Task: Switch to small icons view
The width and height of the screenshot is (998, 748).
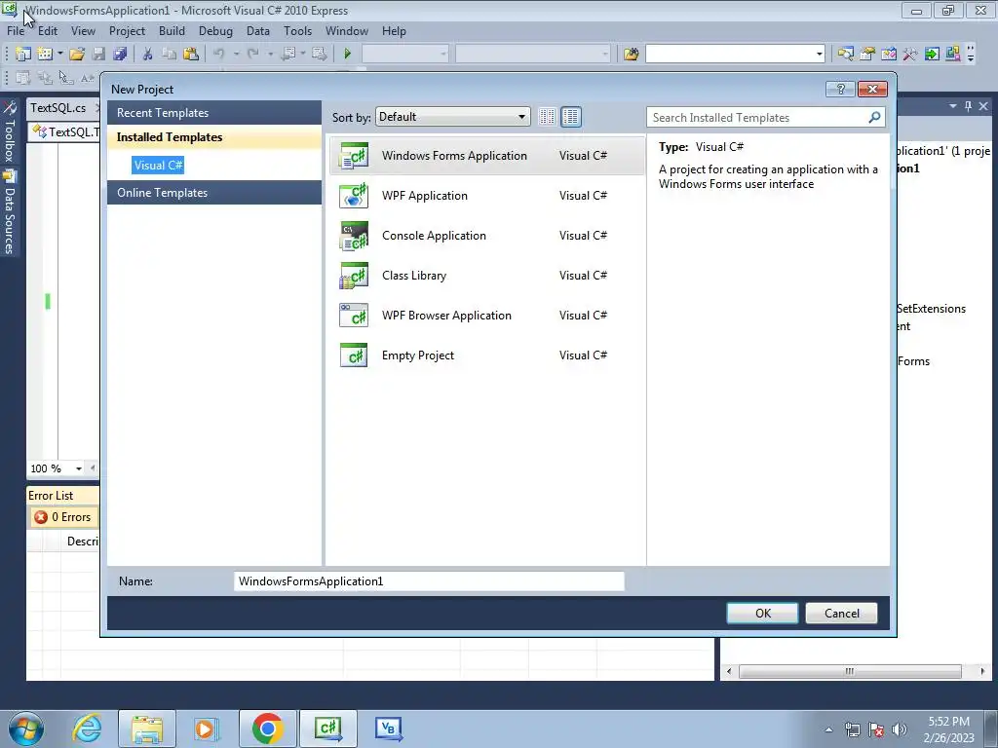Action: [547, 117]
